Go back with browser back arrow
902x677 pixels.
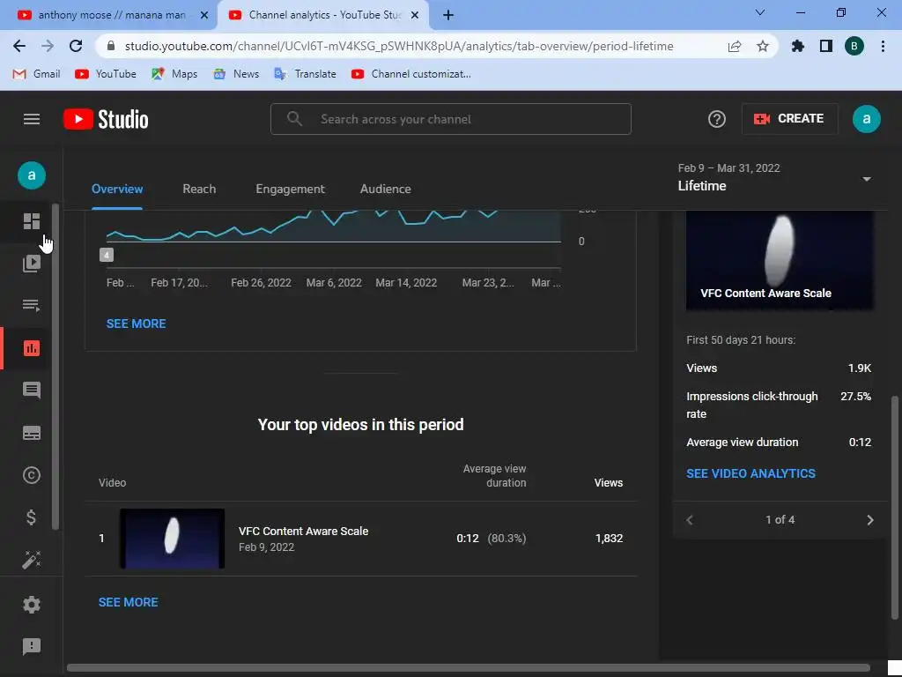[x=19, y=46]
